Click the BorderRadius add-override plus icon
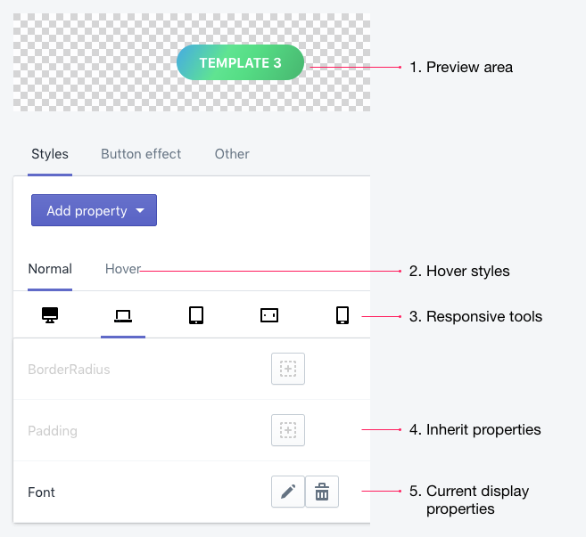The width and height of the screenshot is (586, 537). pyautogui.click(x=288, y=369)
